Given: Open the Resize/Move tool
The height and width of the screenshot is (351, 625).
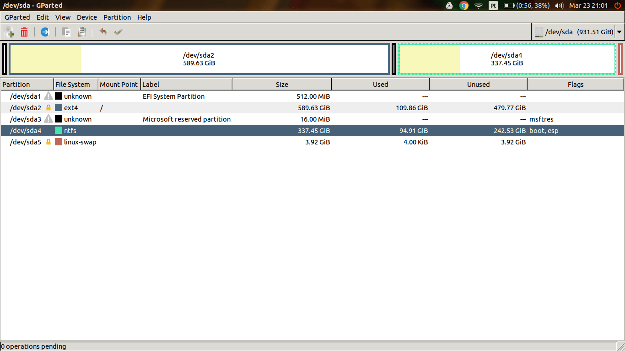Looking at the screenshot, I should [x=44, y=32].
